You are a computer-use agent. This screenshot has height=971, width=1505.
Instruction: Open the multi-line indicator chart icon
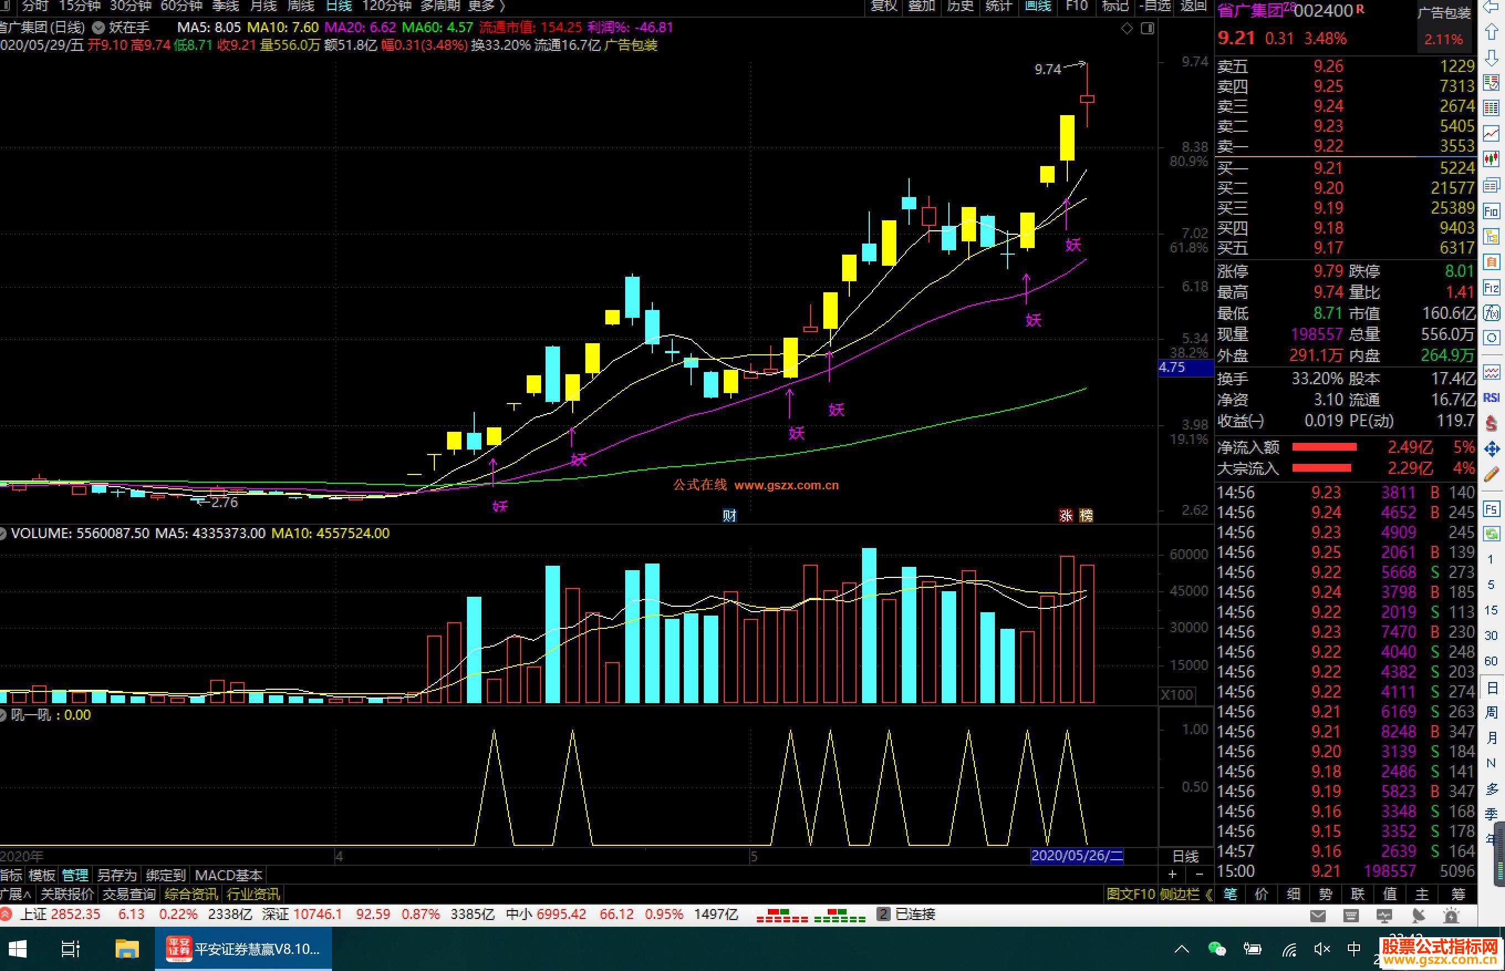tap(1491, 372)
